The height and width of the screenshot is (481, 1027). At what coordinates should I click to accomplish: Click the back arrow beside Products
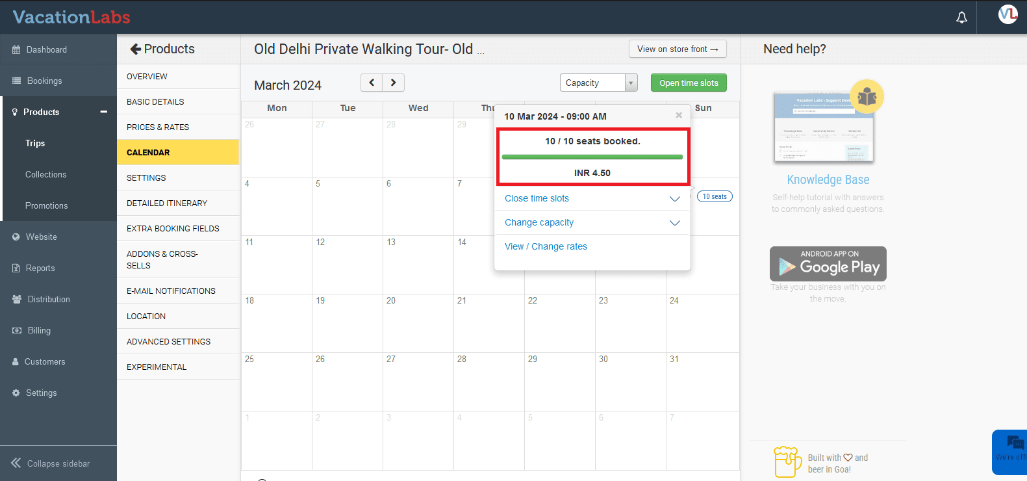(135, 49)
